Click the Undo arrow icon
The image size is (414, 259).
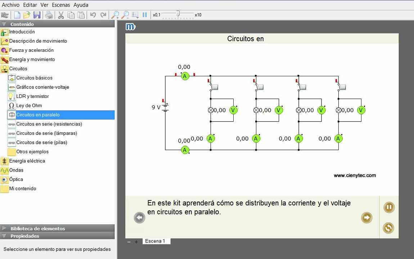click(x=93, y=15)
